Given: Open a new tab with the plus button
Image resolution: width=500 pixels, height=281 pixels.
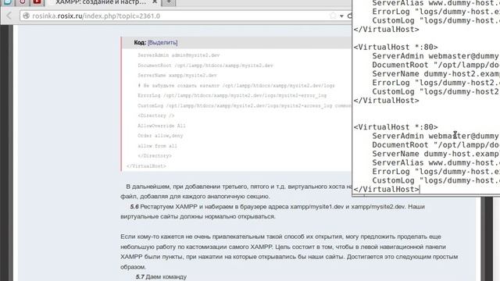Looking at the screenshot, I should pyautogui.click(x=169, y=2).
